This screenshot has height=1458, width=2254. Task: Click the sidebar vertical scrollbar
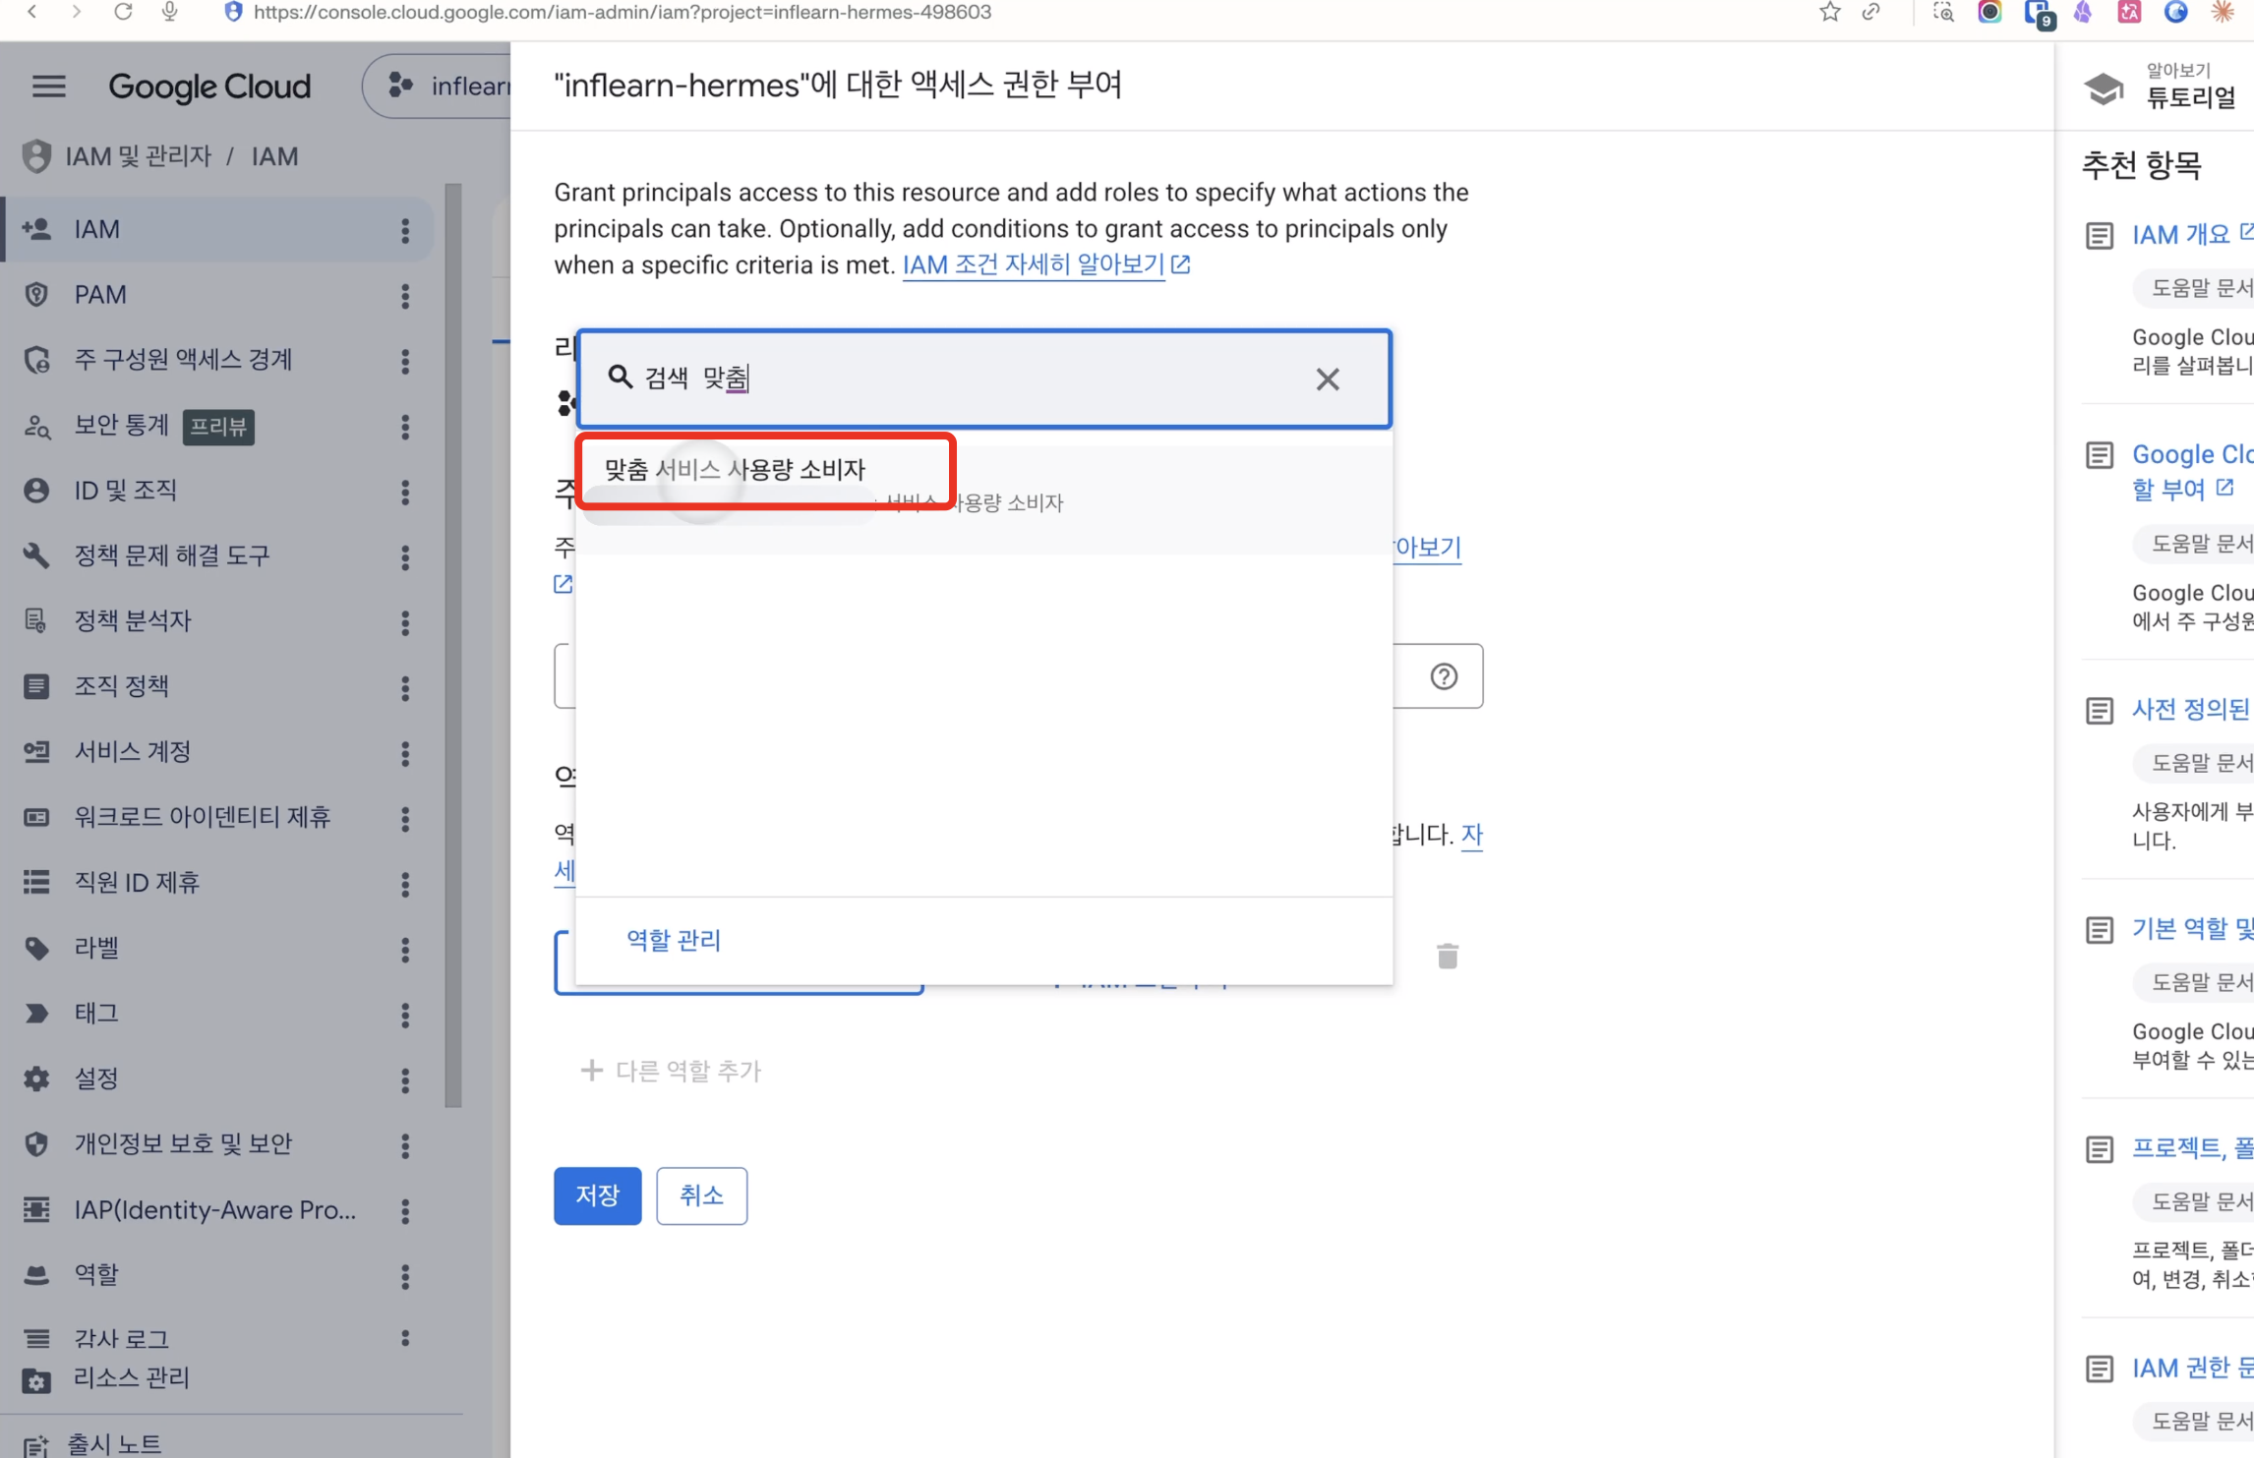[x=453, y=644]
